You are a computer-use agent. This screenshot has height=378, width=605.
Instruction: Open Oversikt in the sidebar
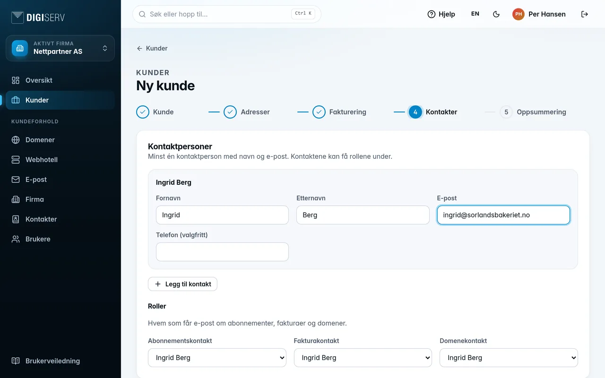(x=60, y=80)
